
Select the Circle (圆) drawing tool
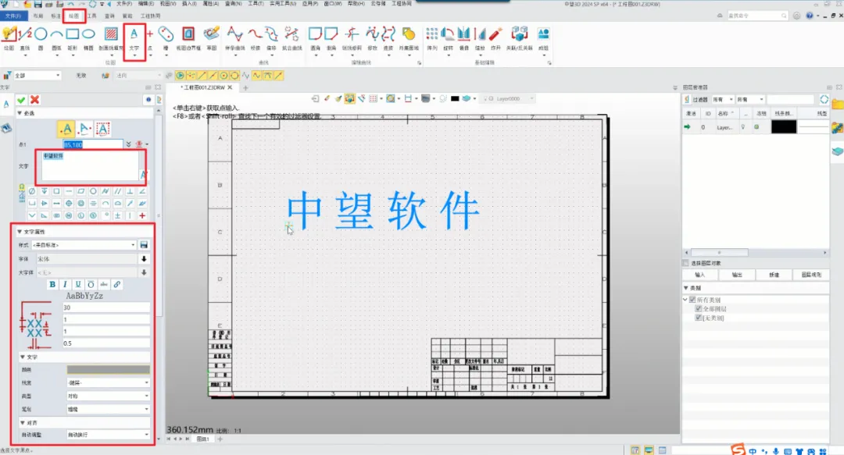[x=42, y=35]
